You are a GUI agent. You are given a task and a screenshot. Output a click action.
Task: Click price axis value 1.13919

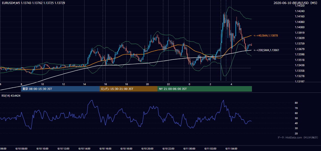tap(299, 33)
